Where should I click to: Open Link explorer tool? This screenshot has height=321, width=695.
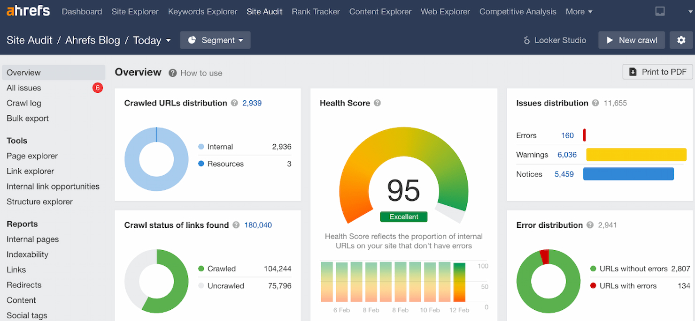30,171
